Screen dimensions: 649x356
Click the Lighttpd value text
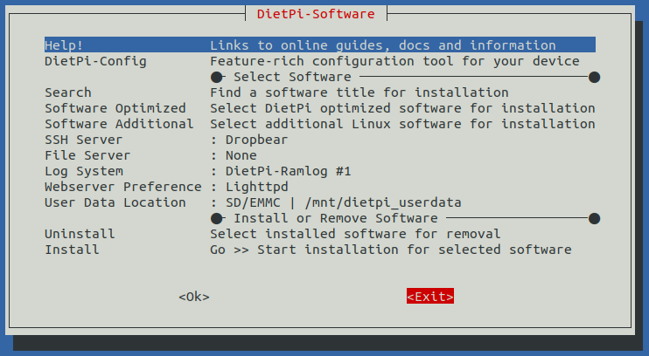(x=256, y=187)
